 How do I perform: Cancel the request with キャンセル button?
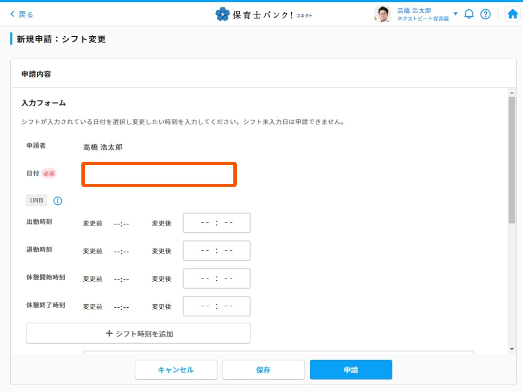tap(175, 369)
